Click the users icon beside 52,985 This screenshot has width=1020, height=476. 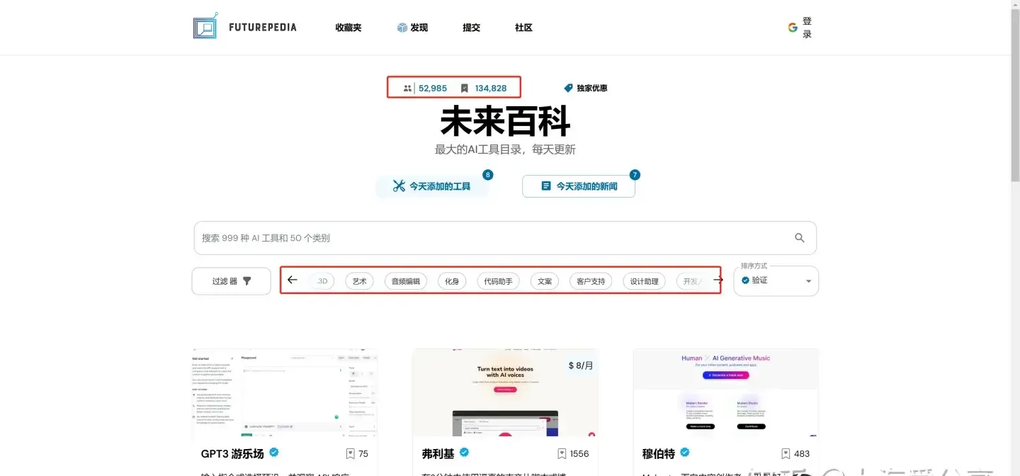[407, 89]
